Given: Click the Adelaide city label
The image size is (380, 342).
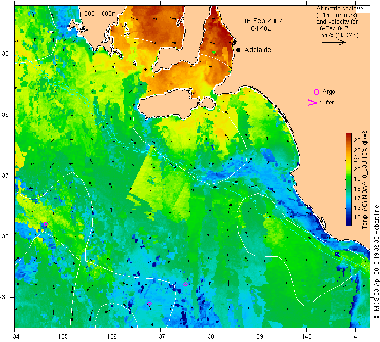Looking at the screenshot, I should click(x=257, y=50).
